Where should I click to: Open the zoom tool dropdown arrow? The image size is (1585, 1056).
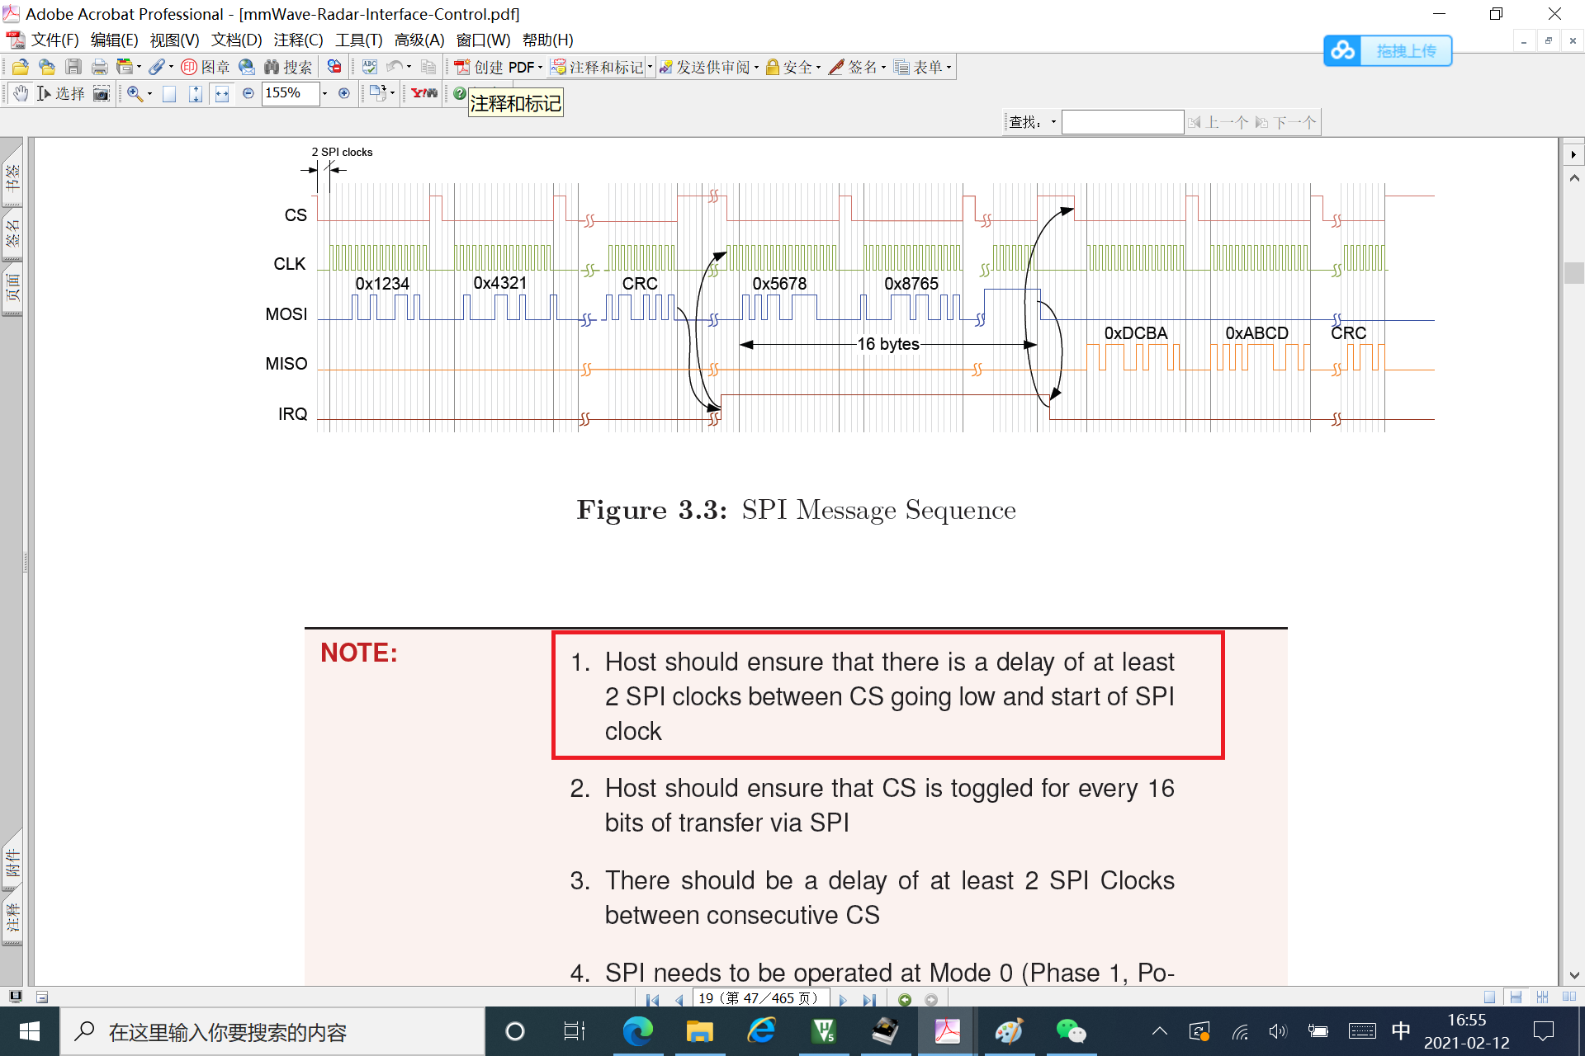[149, 93]
